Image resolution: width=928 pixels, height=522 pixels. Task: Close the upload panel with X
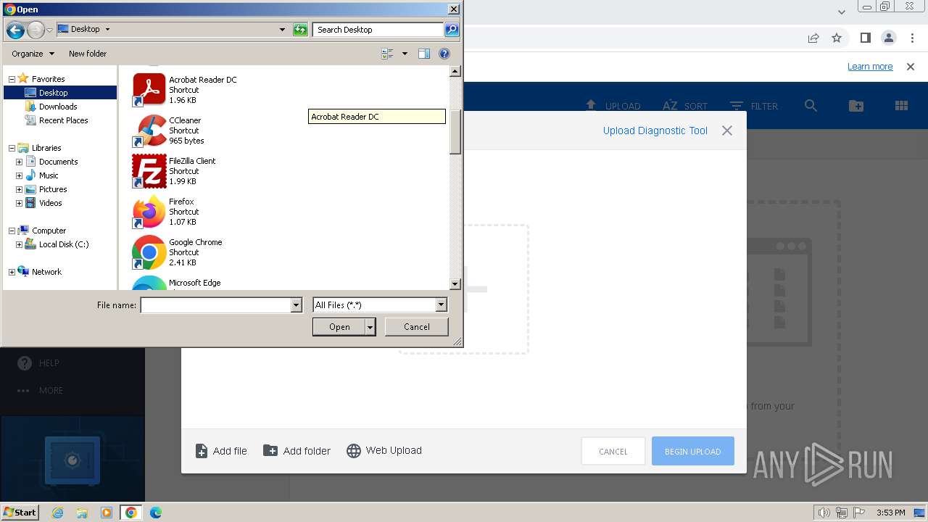(x=727, y=130)
